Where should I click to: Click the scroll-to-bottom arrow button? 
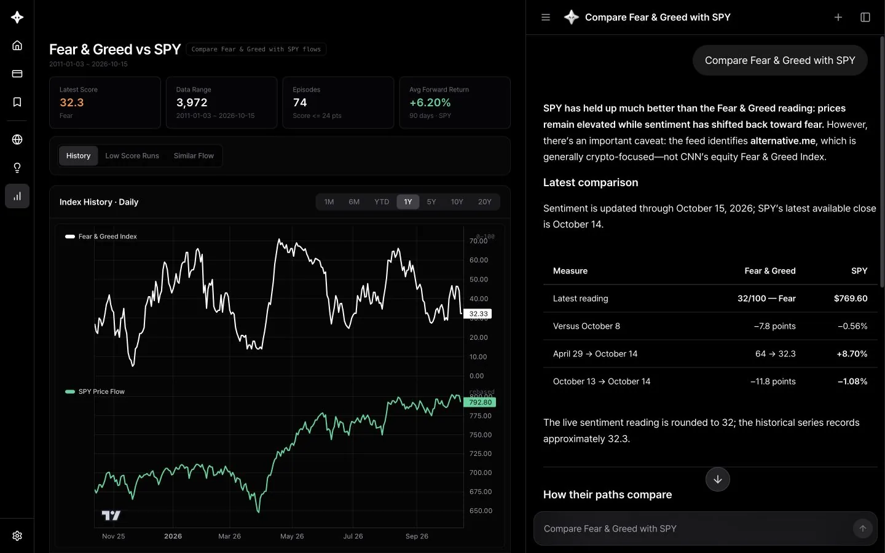718,479
